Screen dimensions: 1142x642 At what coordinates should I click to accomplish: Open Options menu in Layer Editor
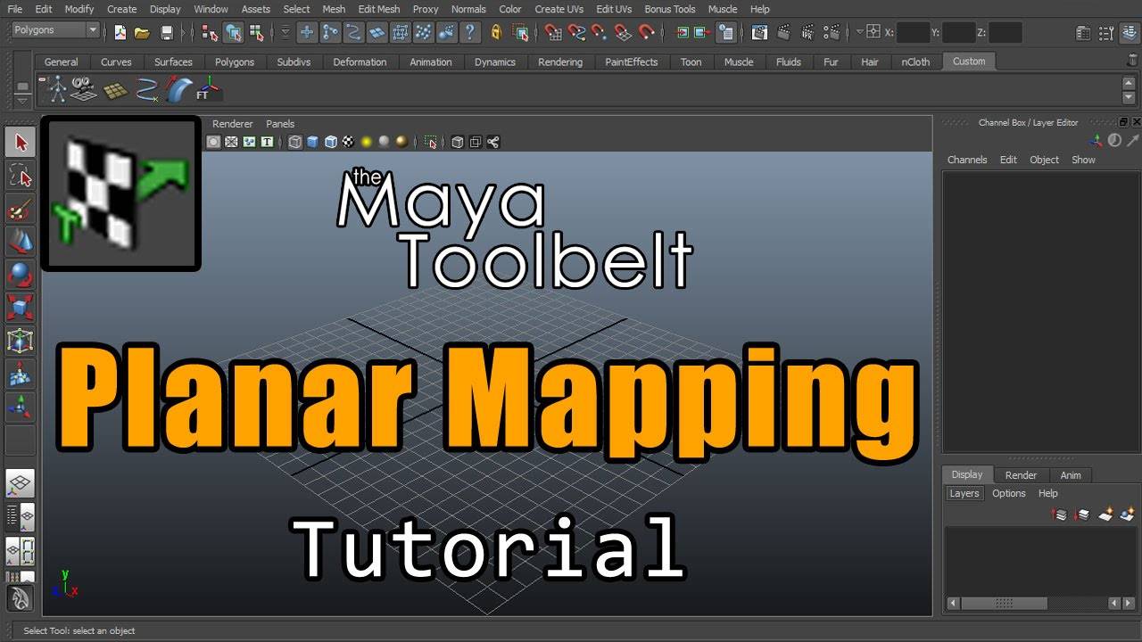click(1009, 493)
